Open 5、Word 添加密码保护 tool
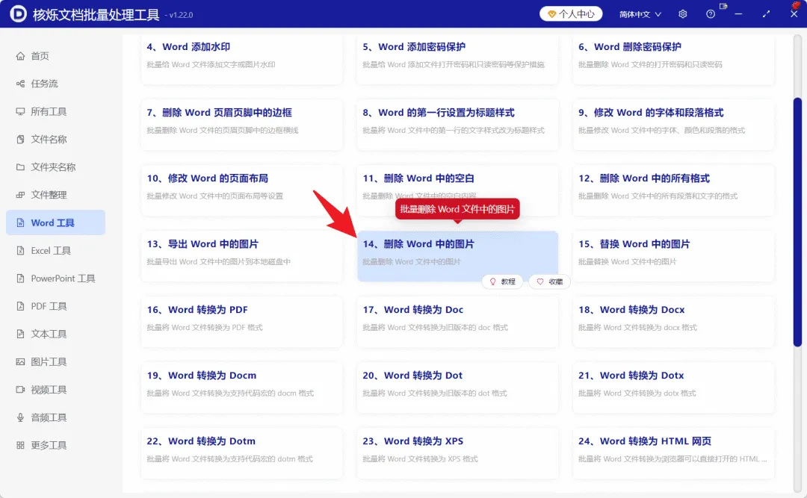 pyautogui.click(x=457, y=59)
